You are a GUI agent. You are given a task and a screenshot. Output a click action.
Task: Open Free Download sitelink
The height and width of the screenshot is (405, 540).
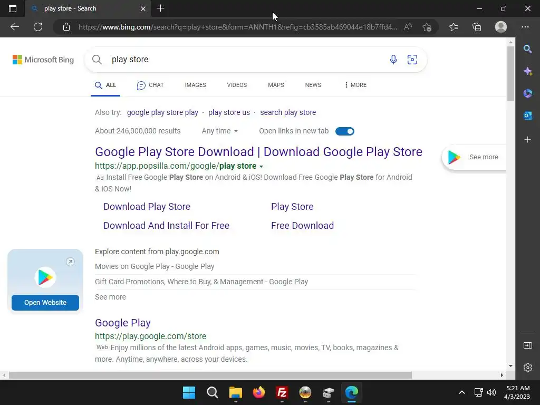point(302,226)
